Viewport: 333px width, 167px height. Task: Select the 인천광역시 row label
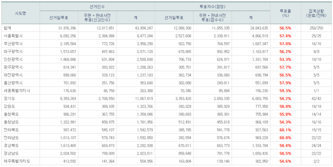coord(13,59)
